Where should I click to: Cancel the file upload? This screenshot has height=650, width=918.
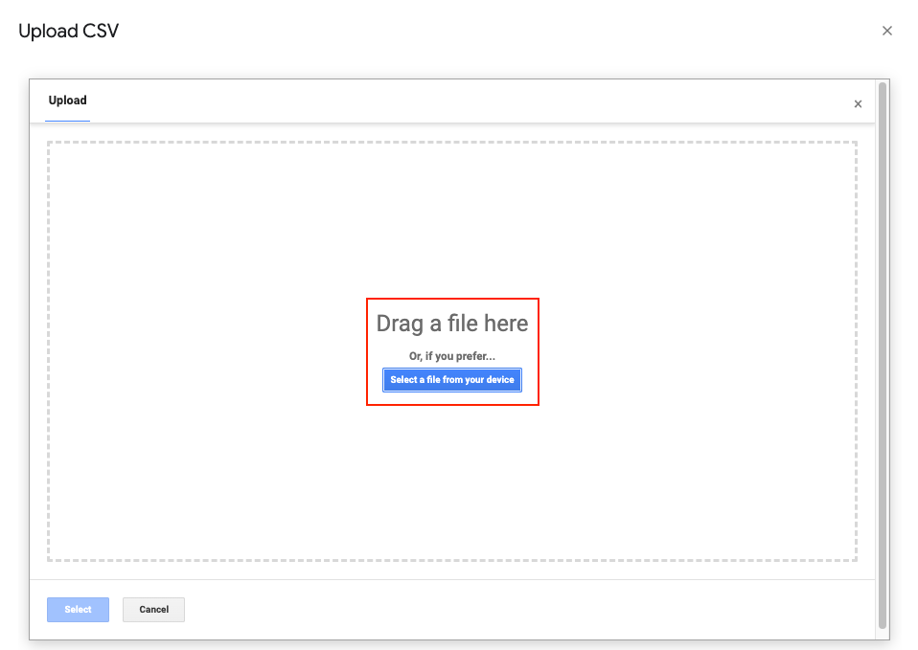(x=153, y=610)
